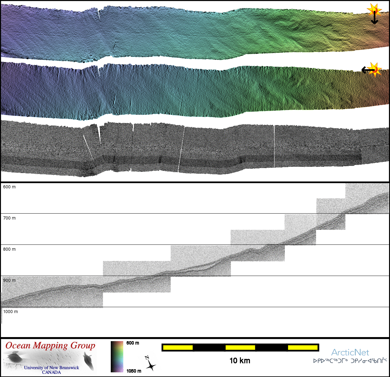Open the ArcticNet logo

pyautogui.click(x=350, y=352)
